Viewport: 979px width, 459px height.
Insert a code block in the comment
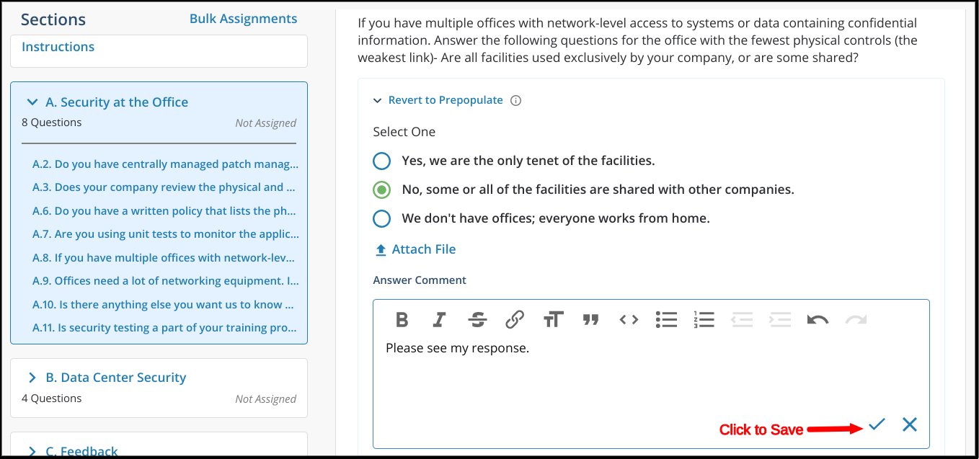629,319
